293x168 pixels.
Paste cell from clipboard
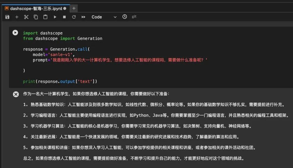45,17
